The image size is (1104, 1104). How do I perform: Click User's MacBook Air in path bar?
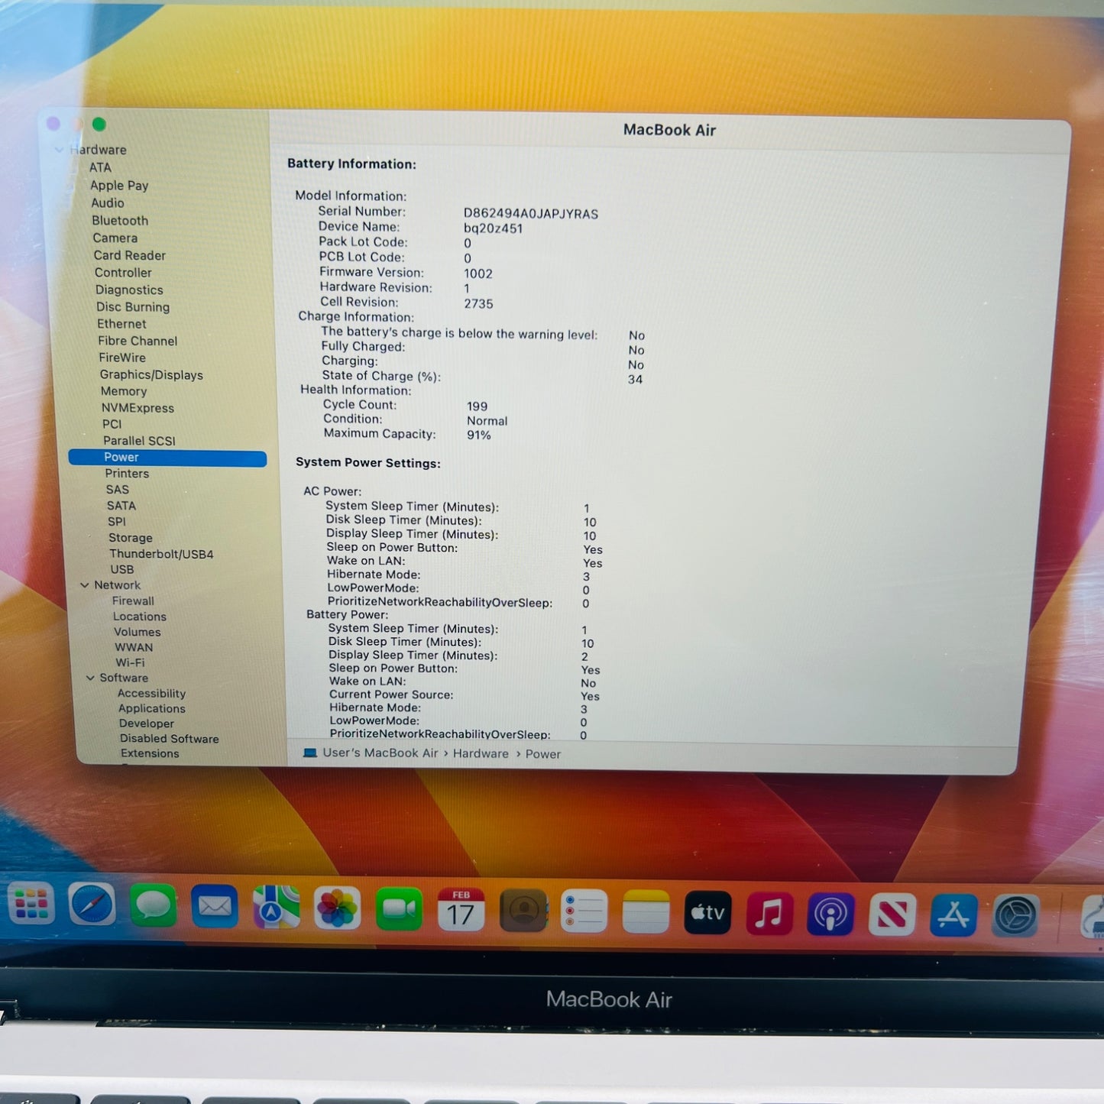[x=380, y=753]
